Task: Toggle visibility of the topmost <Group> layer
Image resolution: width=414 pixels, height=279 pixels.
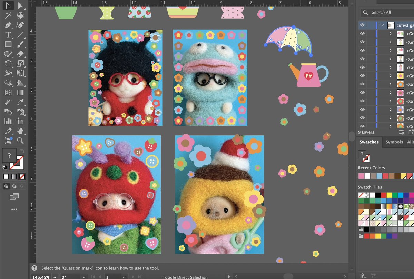Action: [363, 33]
